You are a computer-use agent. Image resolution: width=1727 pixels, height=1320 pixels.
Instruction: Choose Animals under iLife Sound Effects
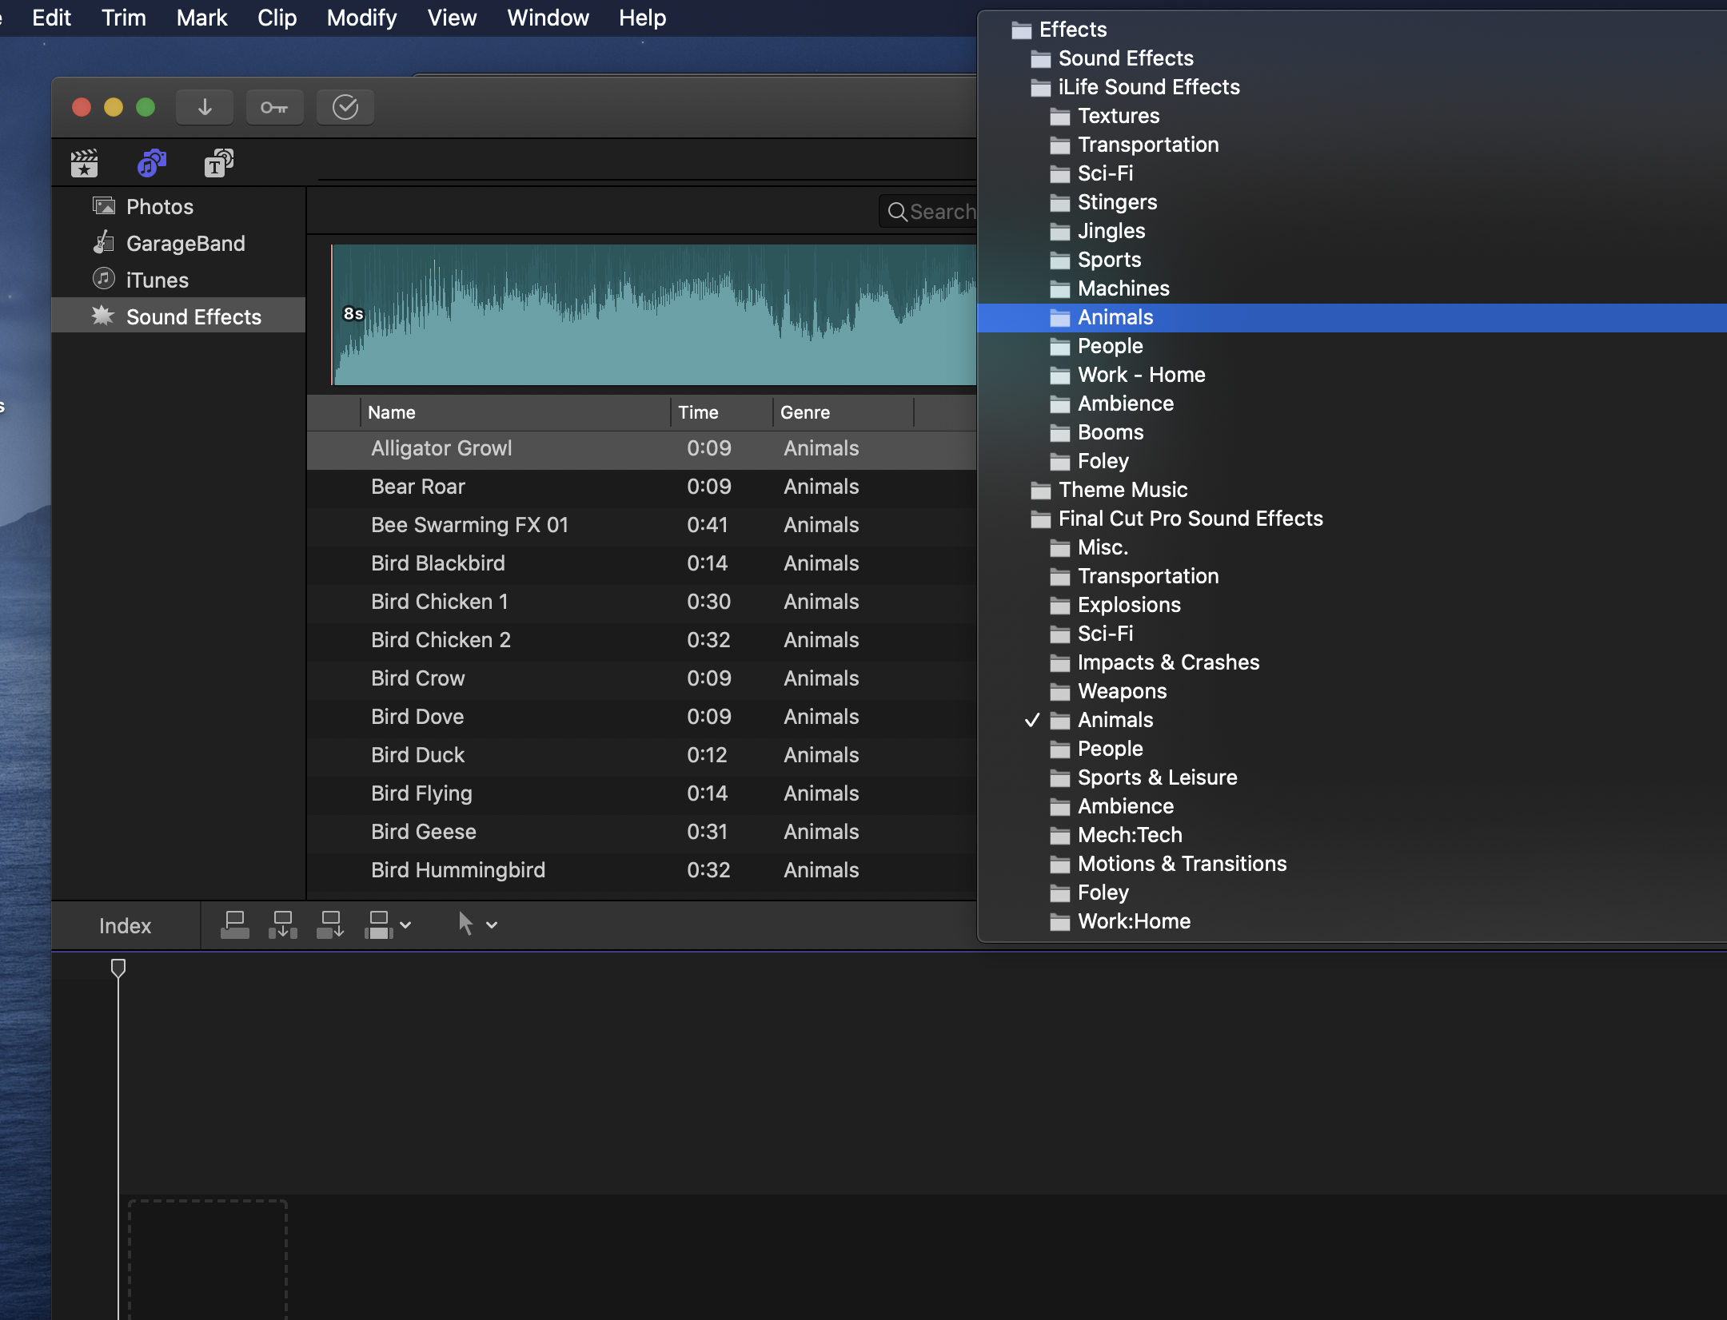click(x=1115, y=318)
